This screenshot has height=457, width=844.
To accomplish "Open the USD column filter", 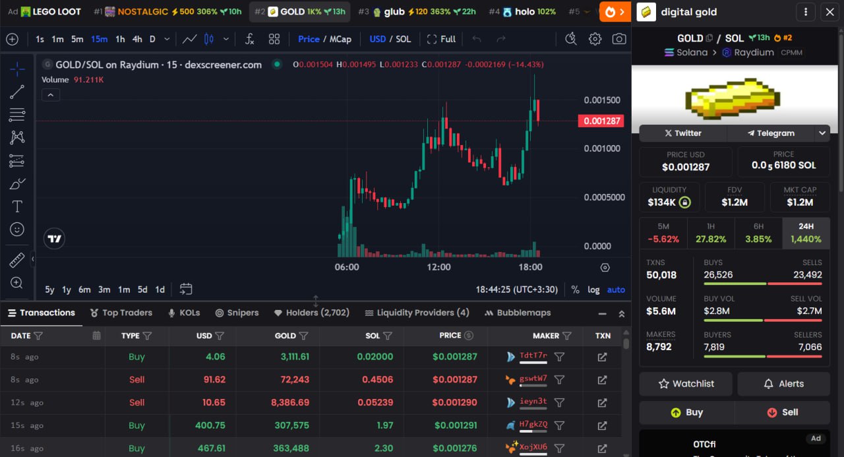I will pos(220,336).
